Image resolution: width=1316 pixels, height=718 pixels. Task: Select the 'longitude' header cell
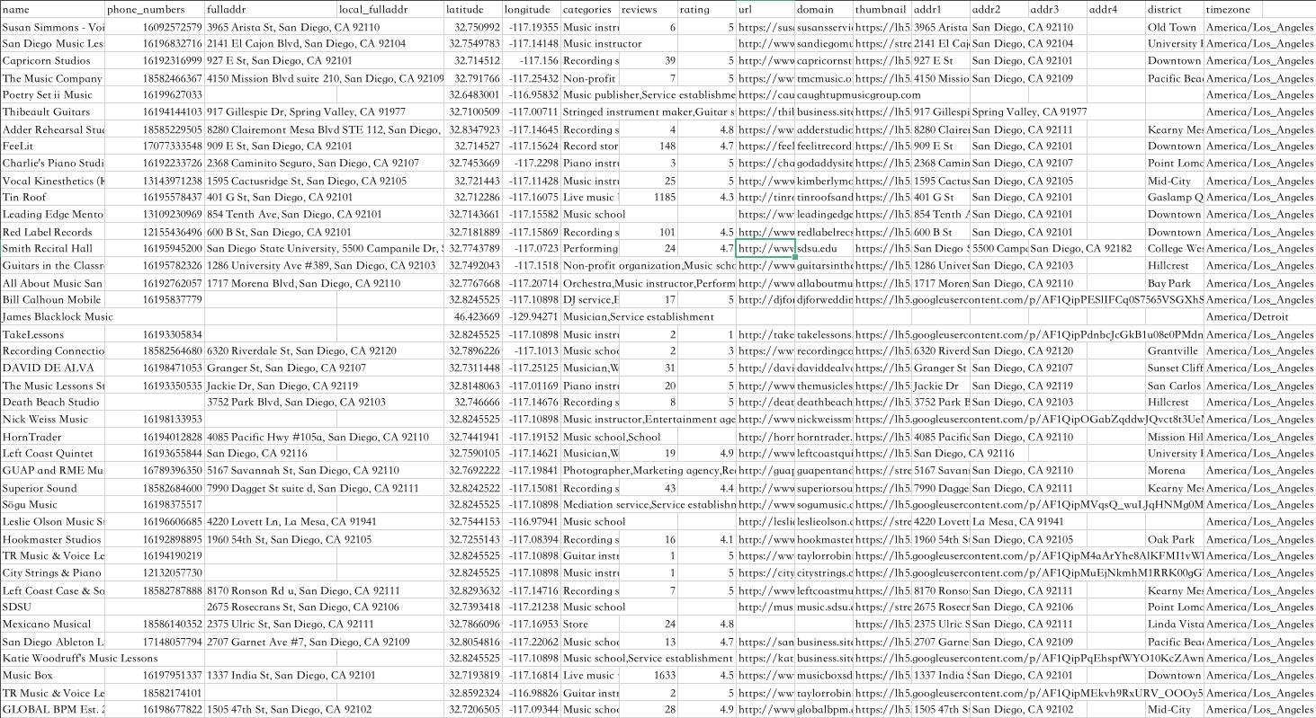coord(531,9)
